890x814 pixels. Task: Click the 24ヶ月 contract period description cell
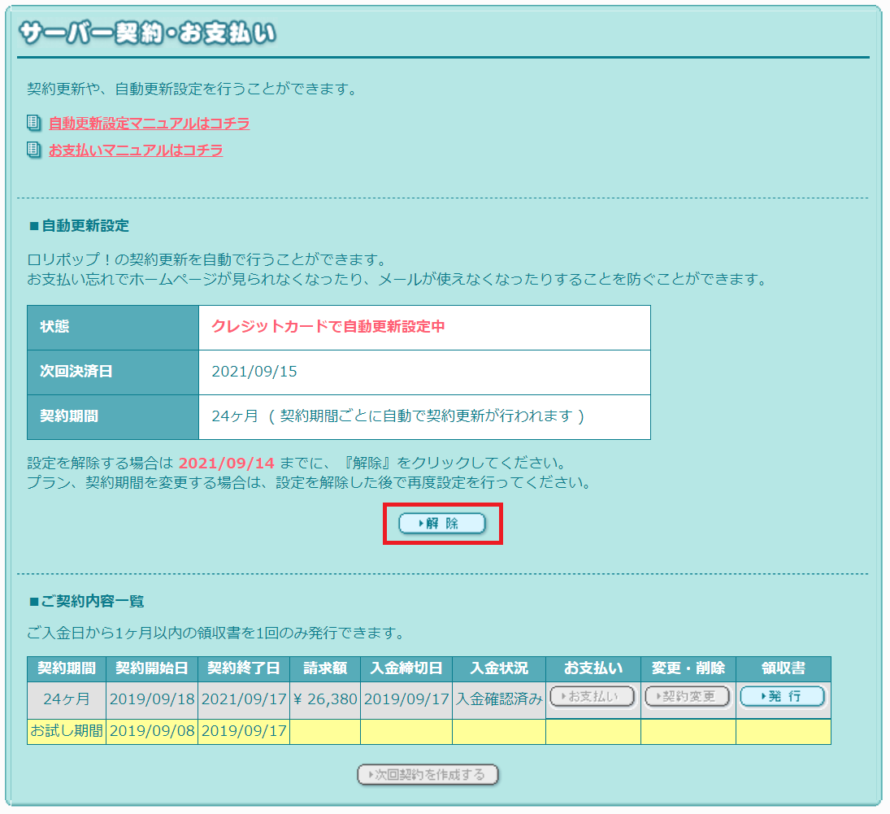[424, 417]
